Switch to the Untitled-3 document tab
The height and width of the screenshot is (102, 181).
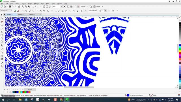32,14
